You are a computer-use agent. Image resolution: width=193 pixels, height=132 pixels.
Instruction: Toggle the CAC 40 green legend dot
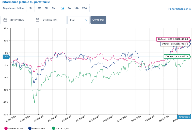coord(53,128)
